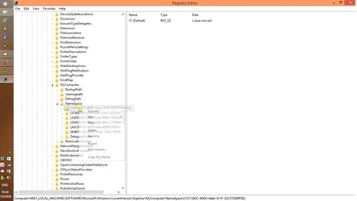357x201 pixels.
Task: Open the Windows Start button
Action: pos(5,4)
